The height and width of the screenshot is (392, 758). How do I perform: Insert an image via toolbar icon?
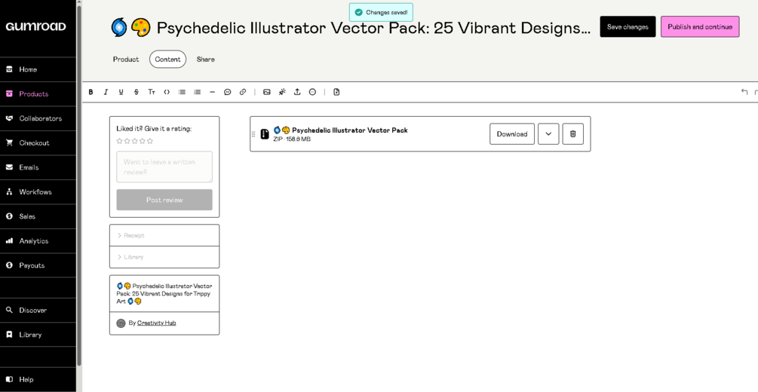coord(266,92)
